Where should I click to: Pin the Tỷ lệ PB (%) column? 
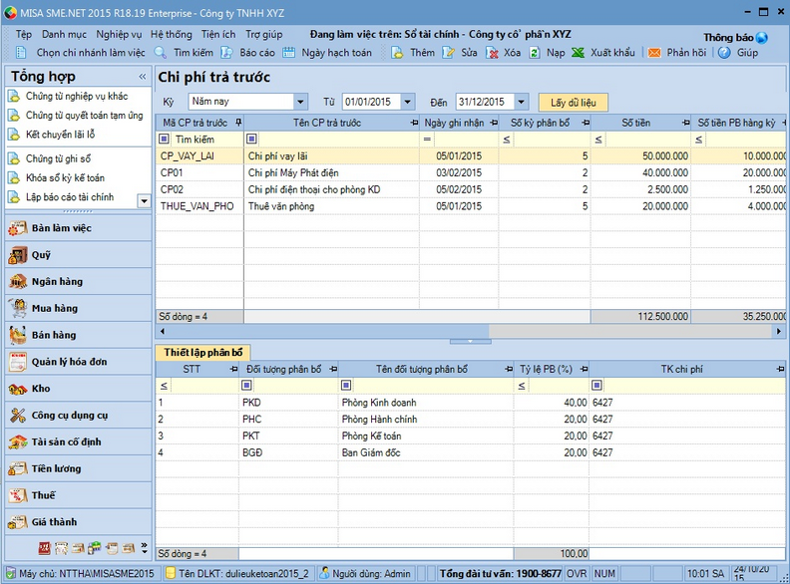pos(584,369)
